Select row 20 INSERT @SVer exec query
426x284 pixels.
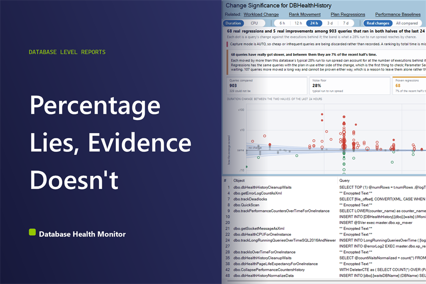(x=324, y=223)
